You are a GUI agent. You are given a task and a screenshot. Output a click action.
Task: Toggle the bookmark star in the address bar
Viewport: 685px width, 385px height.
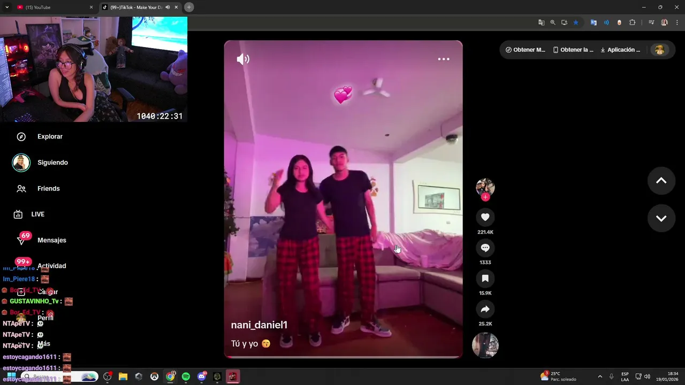pyautogui.click(x=576, y=22)
